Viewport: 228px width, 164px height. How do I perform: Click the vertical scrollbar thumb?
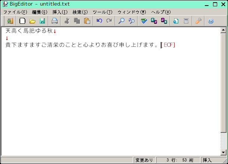point(223,83)
